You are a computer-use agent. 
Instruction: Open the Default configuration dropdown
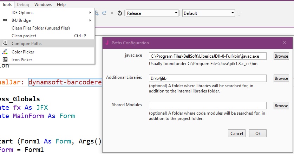tap(208, 13)
